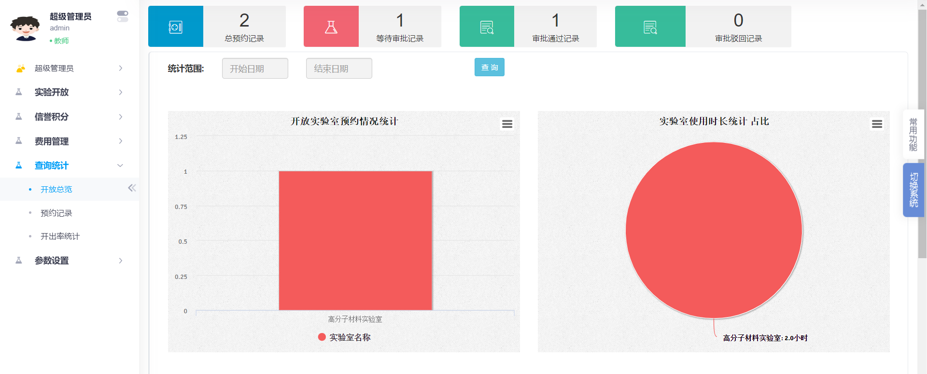927x374 pixels.
Task: Toggle the switch beside 超级管理员 profile
Action: tap(123, 16)
